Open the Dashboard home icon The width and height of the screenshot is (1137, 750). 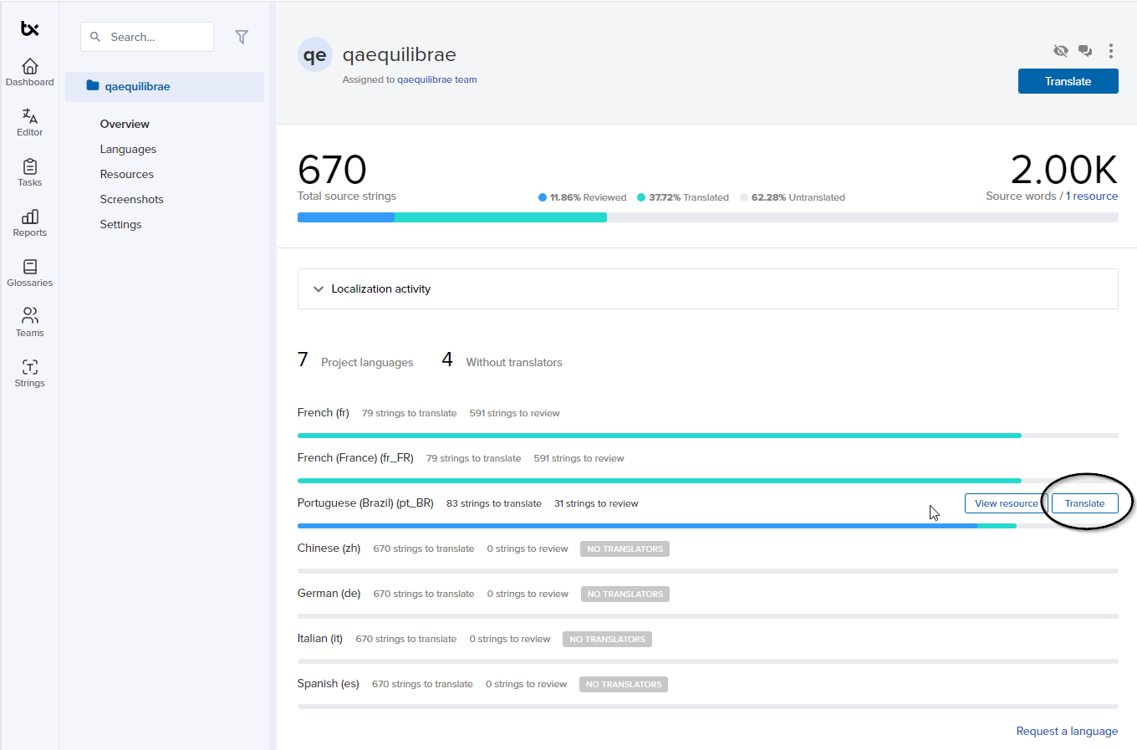point(30,67)
